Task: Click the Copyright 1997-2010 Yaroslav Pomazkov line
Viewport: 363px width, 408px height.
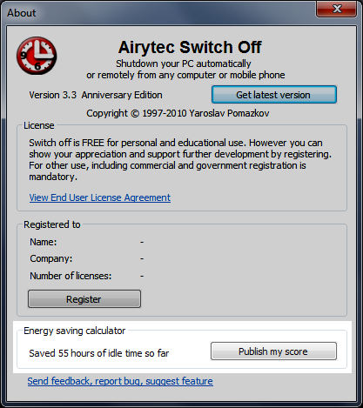Action: coord(178,113)
